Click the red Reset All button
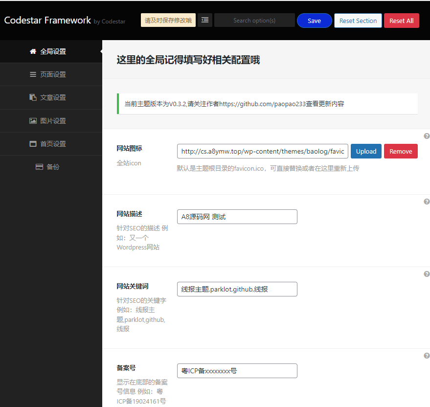The width and height of the screenshot is (430, 407). [x=401, y=21]
